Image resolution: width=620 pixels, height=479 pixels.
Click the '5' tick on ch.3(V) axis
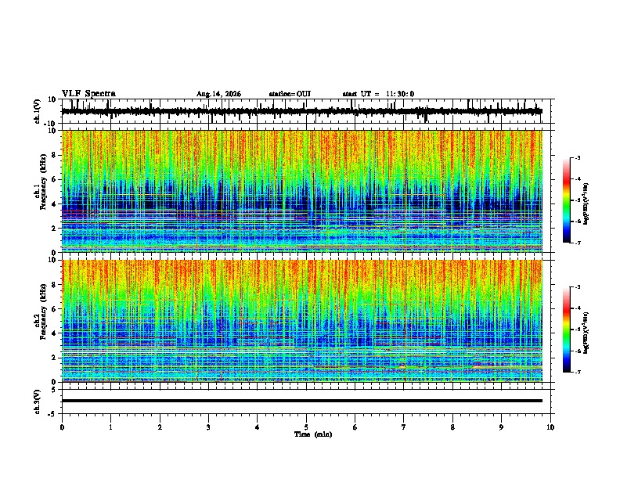click(x=55, y=390)
